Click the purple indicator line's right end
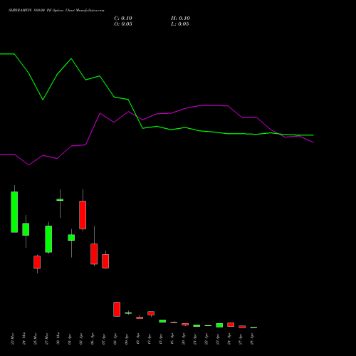 (313, 142)
